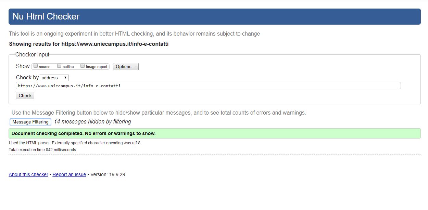Focus the URL address input field
The height and width of the screenshot is (210, 428).
pos(208,86)
